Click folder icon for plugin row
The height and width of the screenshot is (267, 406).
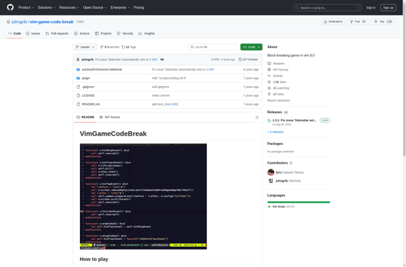(x=78, y=78)
